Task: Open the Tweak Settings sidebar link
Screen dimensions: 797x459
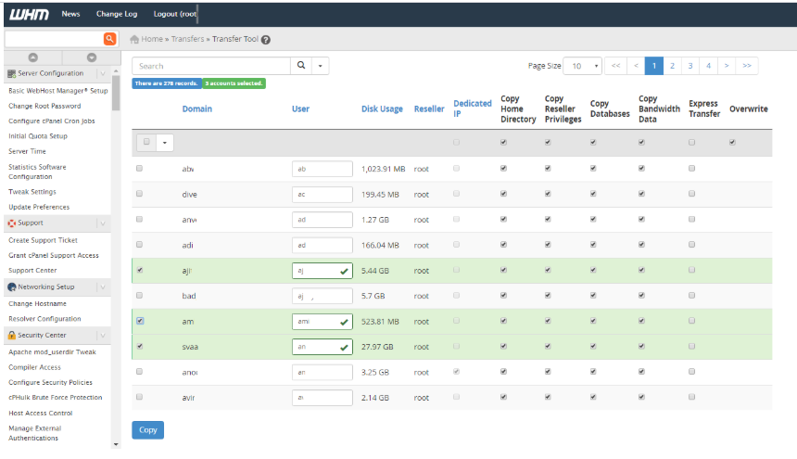Action: [x=32, y=192]
